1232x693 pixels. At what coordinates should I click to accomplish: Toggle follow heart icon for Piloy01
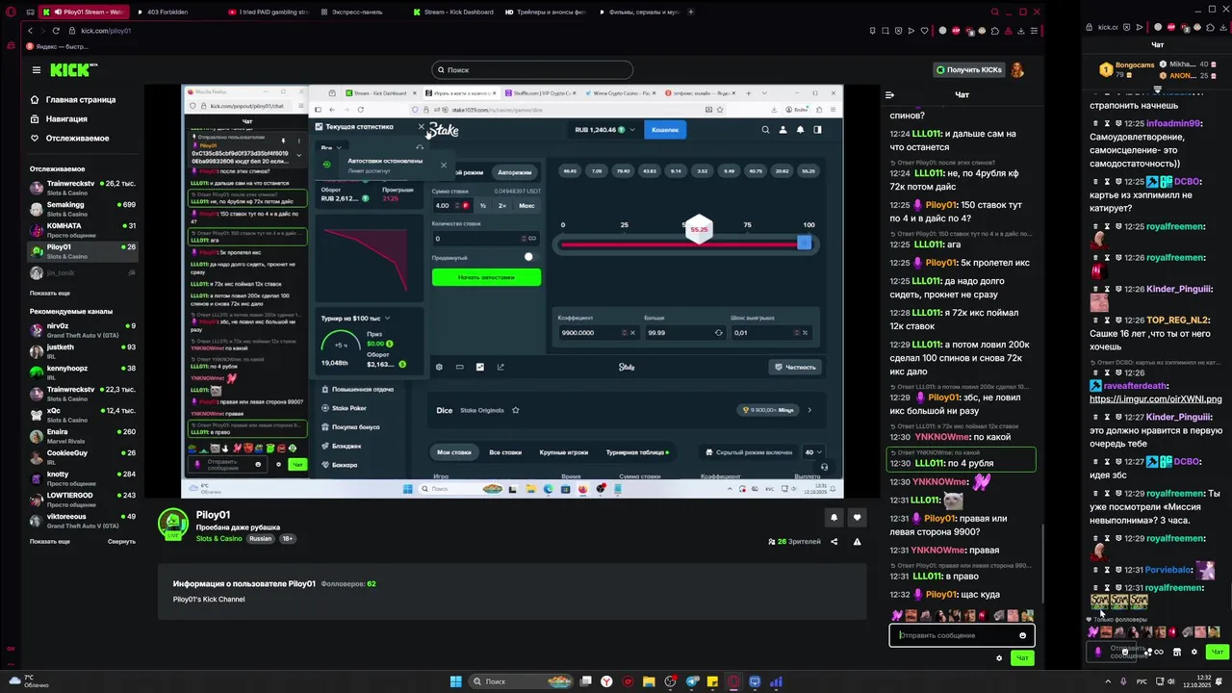click(857, 518)
